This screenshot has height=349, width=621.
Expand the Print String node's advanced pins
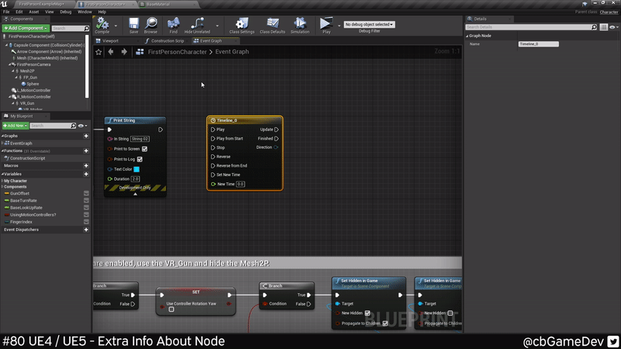135,194
